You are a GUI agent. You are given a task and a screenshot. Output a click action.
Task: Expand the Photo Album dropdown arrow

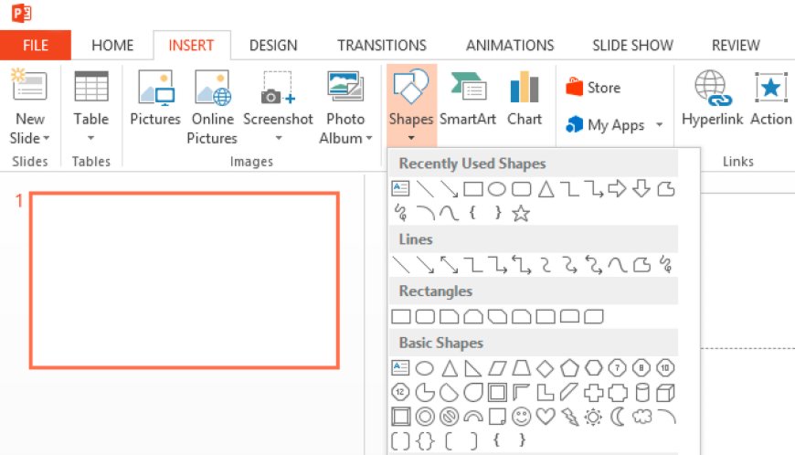click(368, 139)
